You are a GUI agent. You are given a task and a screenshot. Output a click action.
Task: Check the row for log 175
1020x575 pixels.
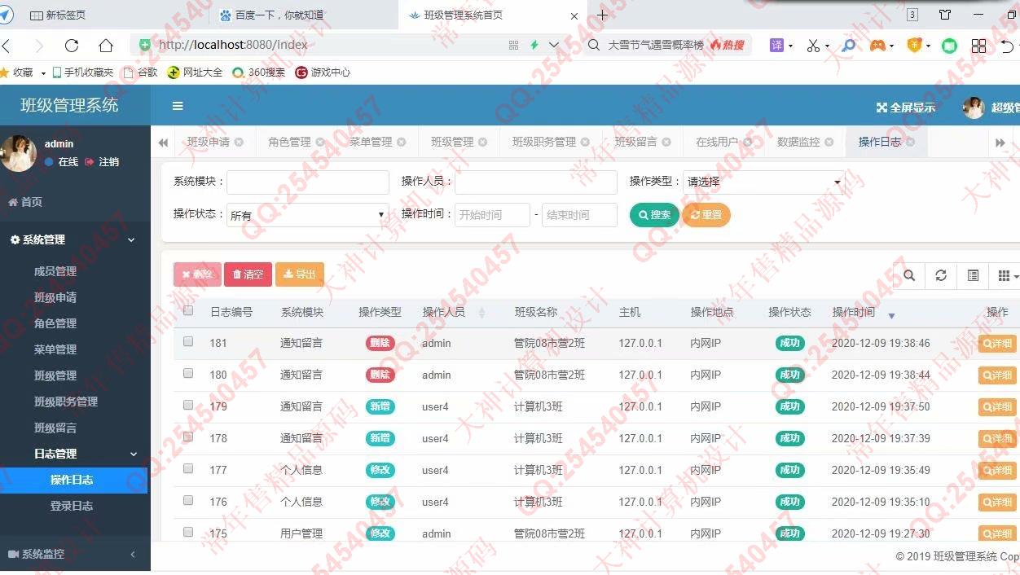point(188,532)
